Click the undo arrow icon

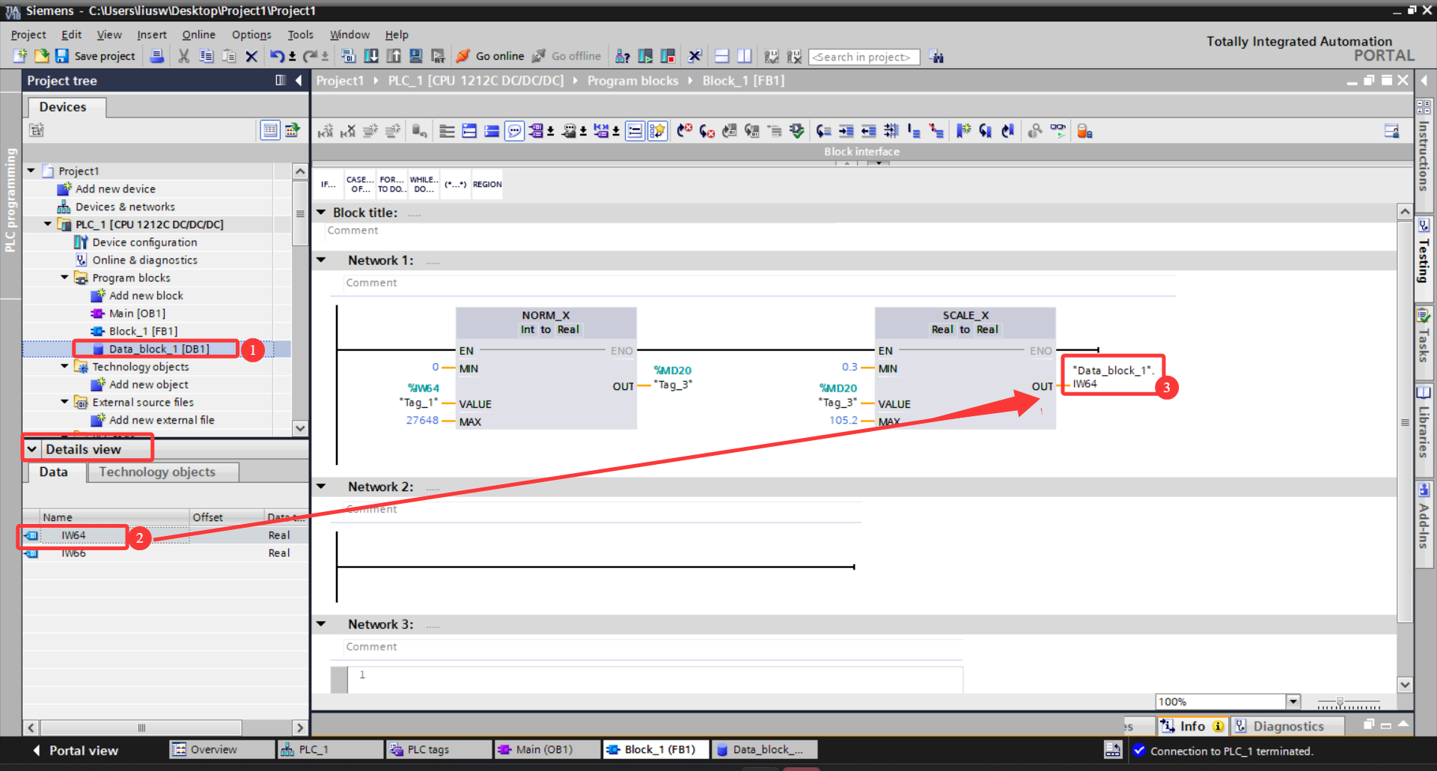click(277, 56)
